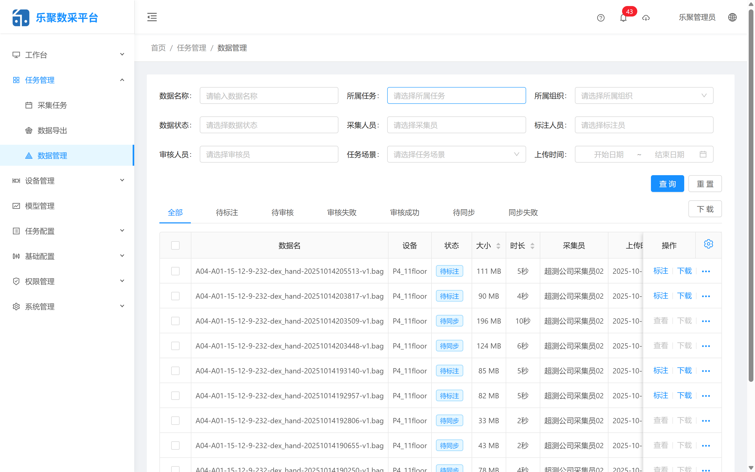Open the help question mark icon

pyautogui.click(x=601, y=18)
